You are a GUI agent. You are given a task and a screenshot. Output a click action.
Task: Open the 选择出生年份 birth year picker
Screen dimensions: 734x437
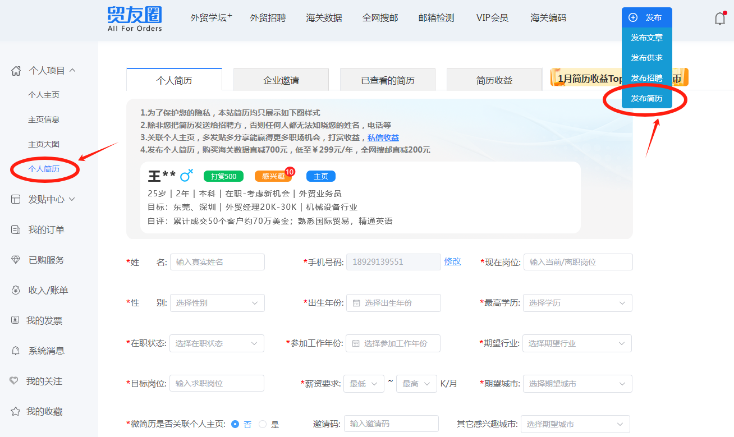(393, 303)
